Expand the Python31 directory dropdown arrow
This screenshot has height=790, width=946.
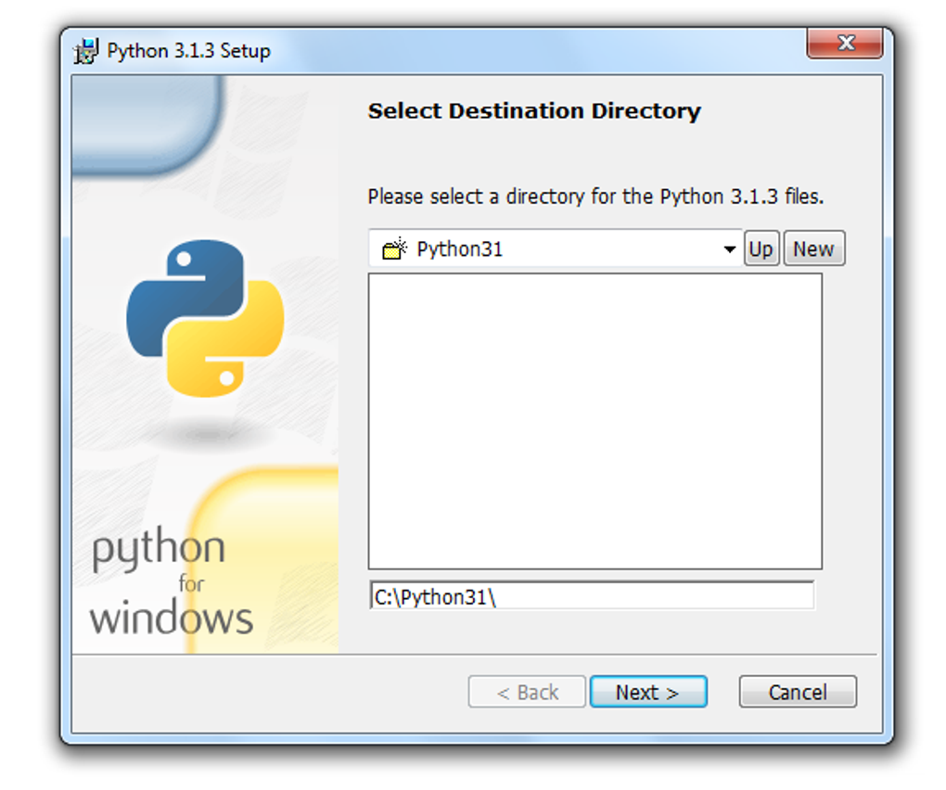click(729, 248)
